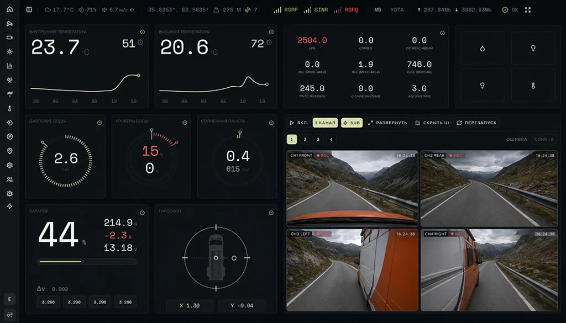Toggle the SUB stream button
566x323 pixels.
click(352, 123)
